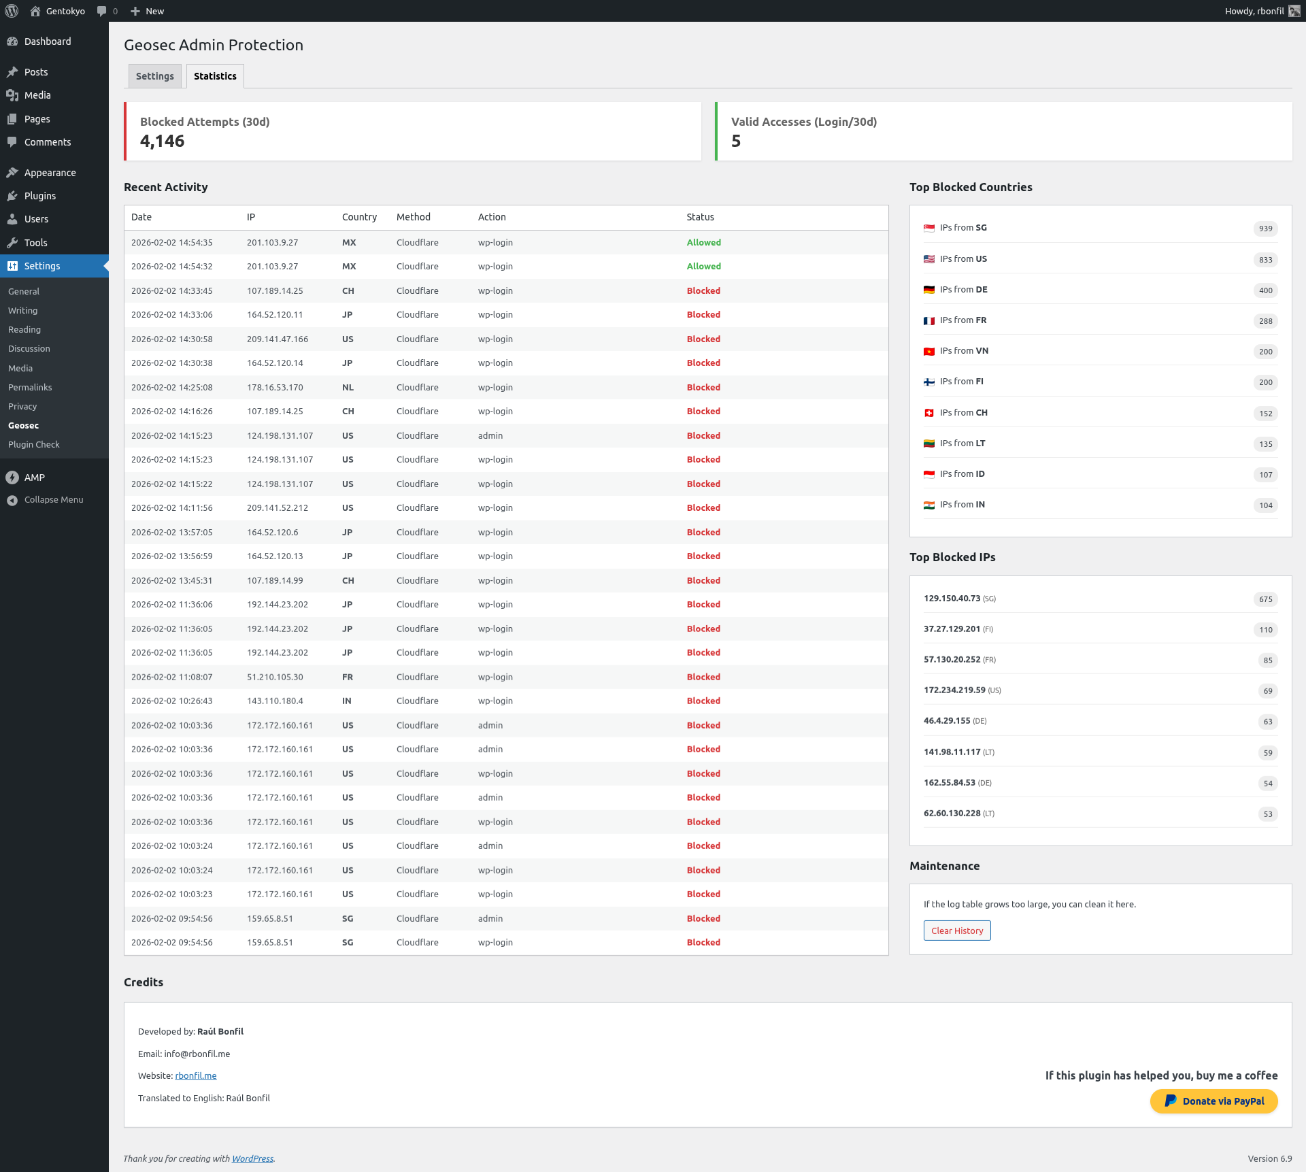Click the AMP icon in the sidebar
The width and height of the screenshot is (1306, 1172).
[x=12, y=478]
